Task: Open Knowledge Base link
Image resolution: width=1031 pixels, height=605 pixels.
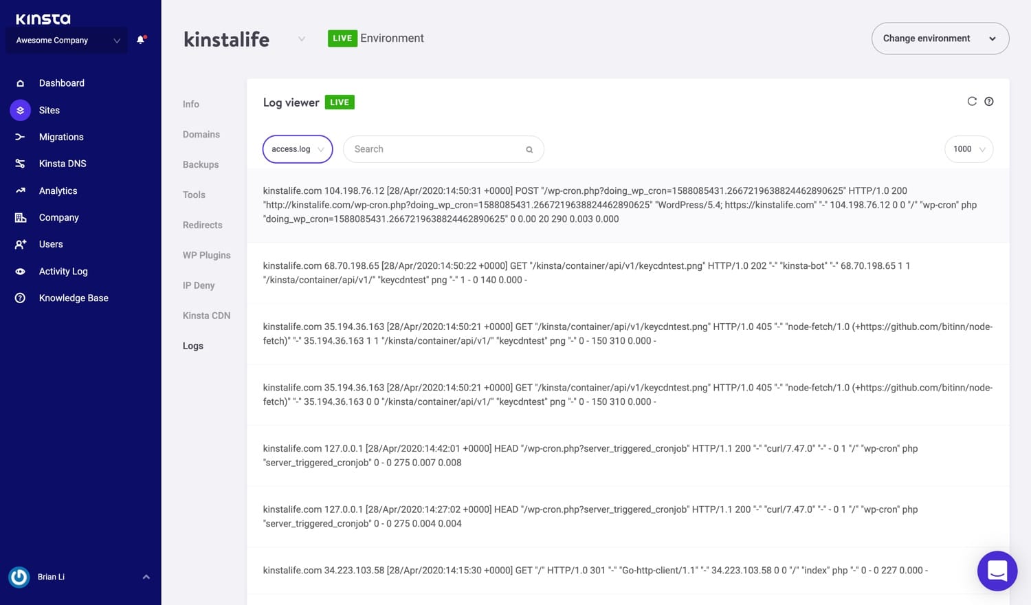Action: click(x=74, y=298)
